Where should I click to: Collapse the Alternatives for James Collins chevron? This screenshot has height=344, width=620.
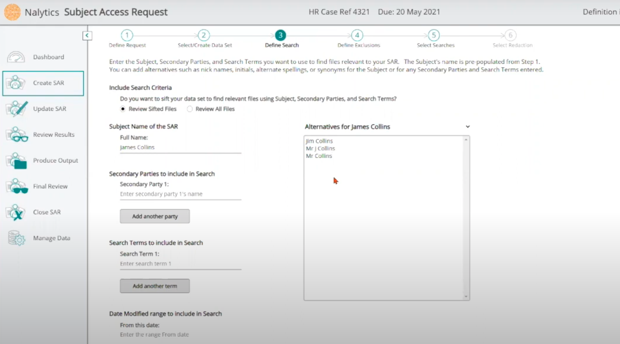[467, 127]
